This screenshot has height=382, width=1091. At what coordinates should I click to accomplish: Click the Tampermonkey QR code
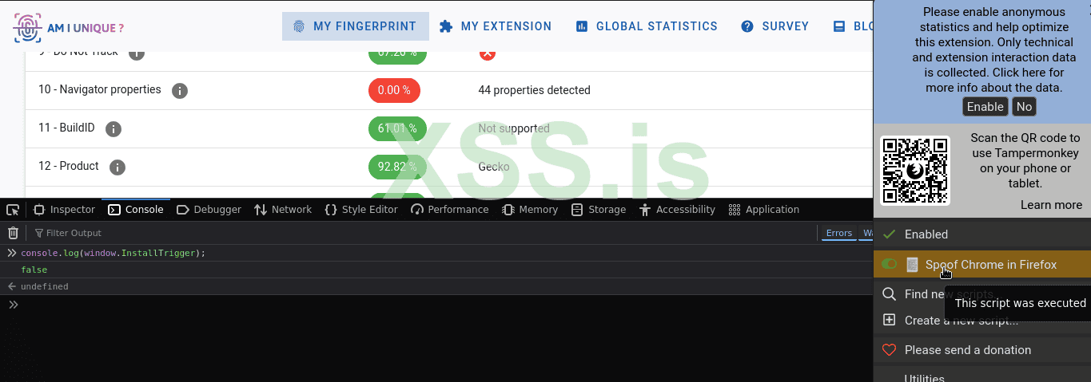(915, 171)
